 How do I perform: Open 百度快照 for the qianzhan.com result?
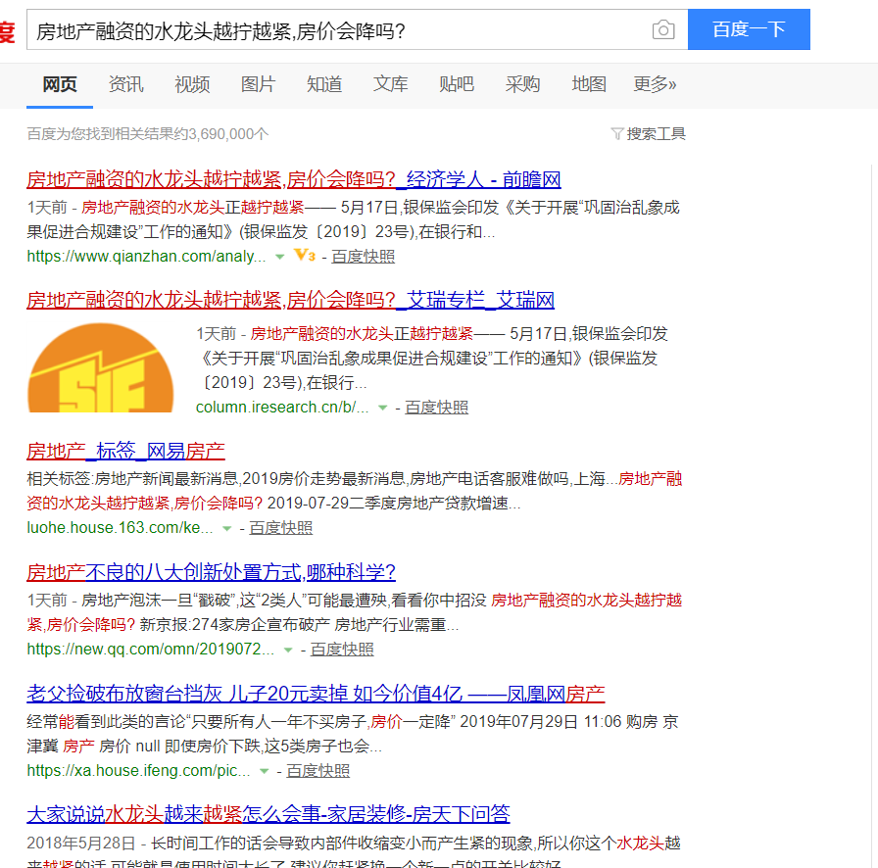pos(363,257)
